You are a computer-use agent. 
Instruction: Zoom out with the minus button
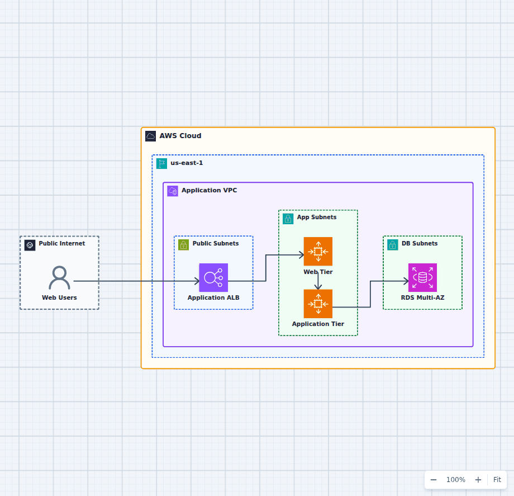[434, 480]
